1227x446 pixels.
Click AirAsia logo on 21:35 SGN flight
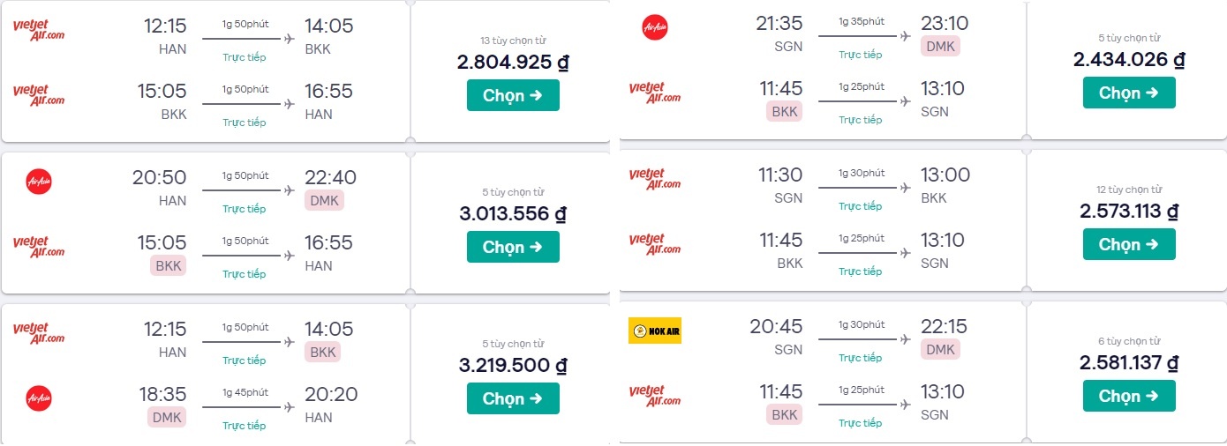click(654, 27)
